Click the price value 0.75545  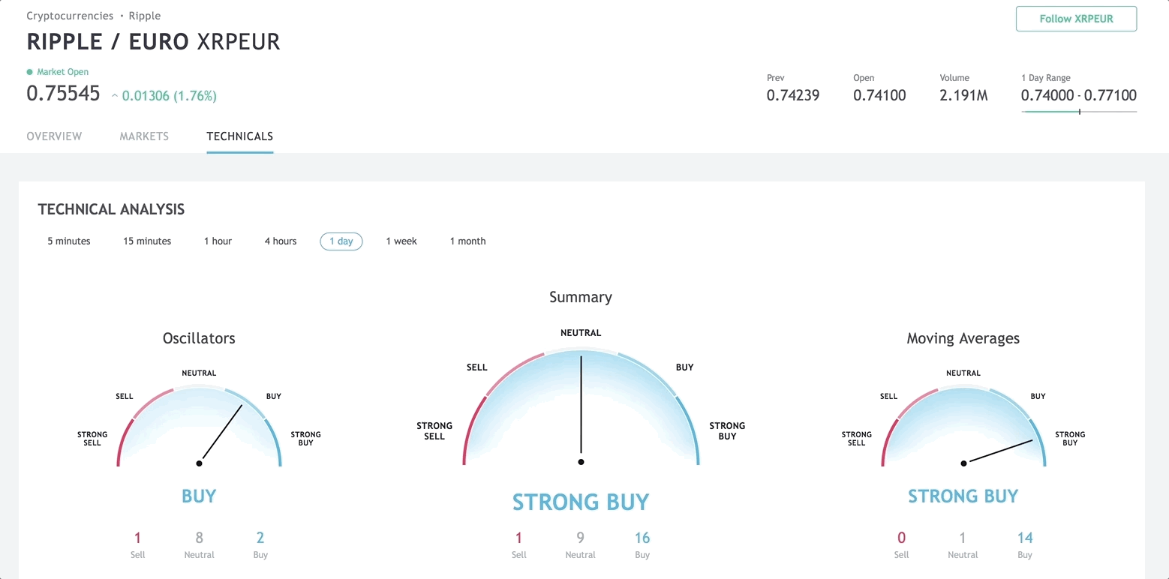click(x=63, y=94)
